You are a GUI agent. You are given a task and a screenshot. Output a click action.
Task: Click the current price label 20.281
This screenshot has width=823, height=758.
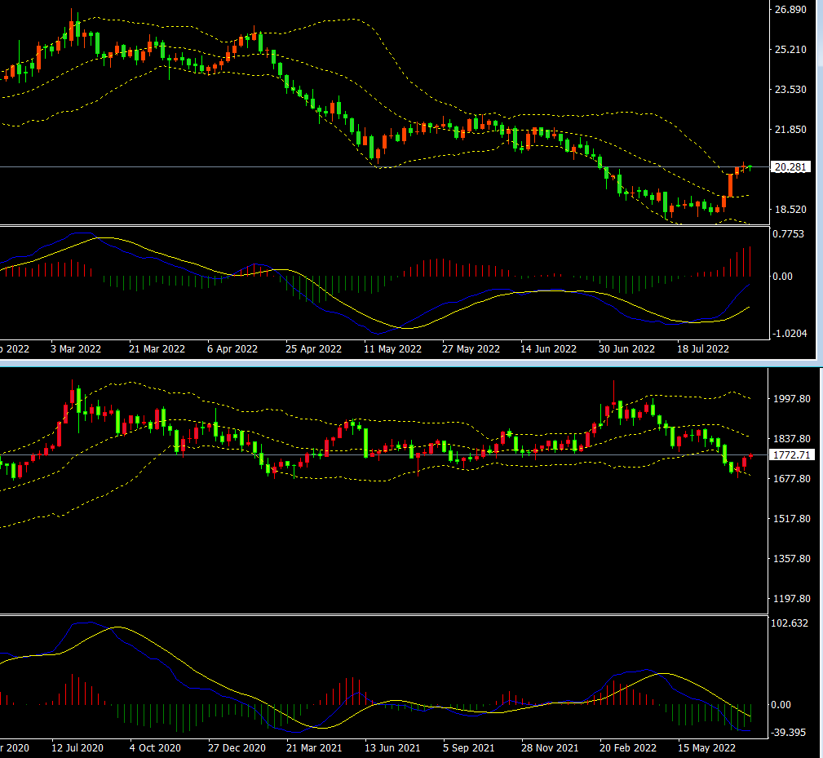click(790, 167)
